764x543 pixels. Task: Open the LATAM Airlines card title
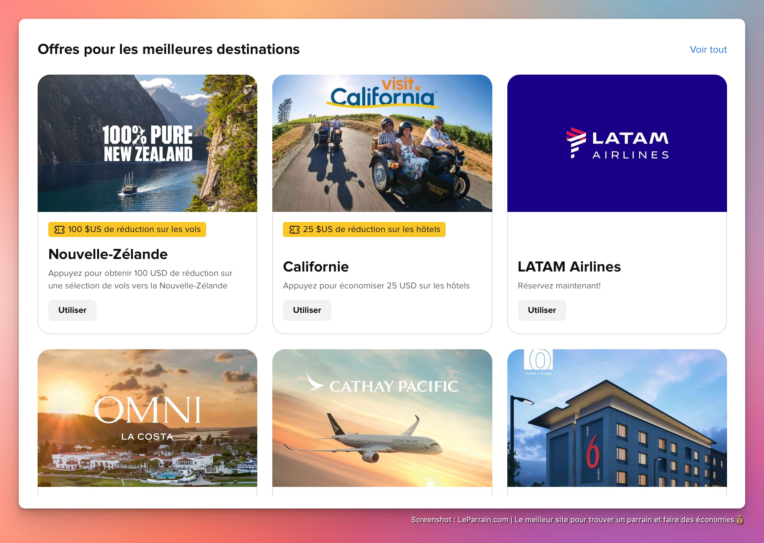click(x=569, y=267)
